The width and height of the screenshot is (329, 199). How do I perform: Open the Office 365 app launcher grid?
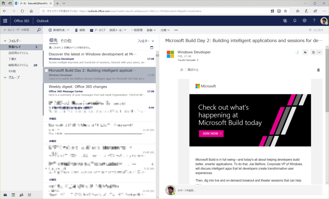[5, 21]
